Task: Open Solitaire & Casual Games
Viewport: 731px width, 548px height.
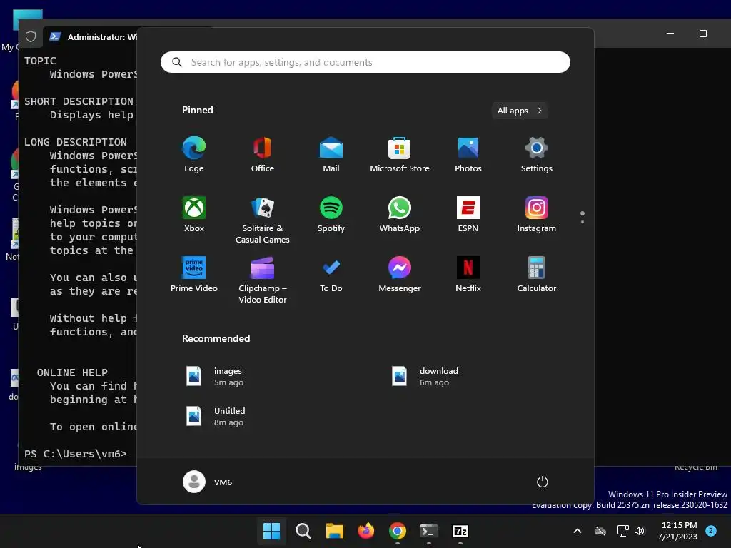Action: (263, 220)
